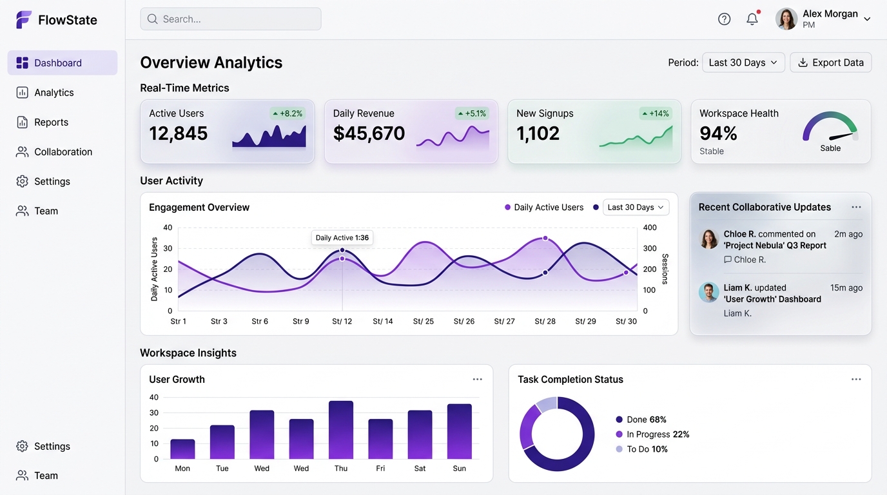Image resolution: width=887 pixels, height=495 pixels.
Task: Open the Period Last 30 Days dropdown
Action: 743,63
